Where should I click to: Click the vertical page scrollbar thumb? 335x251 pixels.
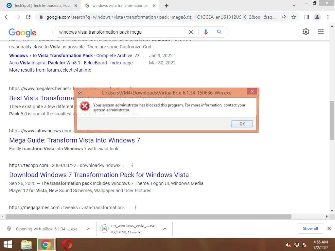(332, 120)
